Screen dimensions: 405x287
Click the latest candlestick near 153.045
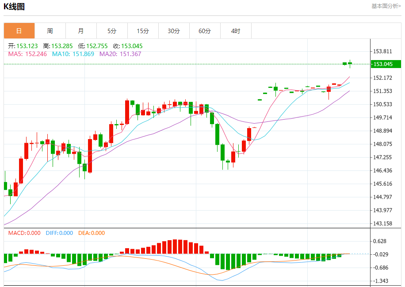tap(350, 64)
